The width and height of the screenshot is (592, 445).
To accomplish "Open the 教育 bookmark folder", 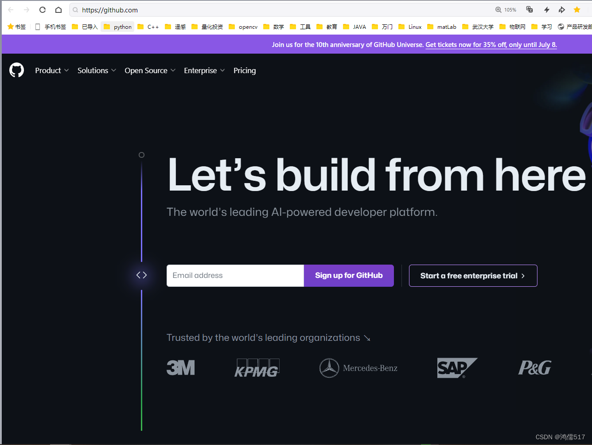I will 327,27.
